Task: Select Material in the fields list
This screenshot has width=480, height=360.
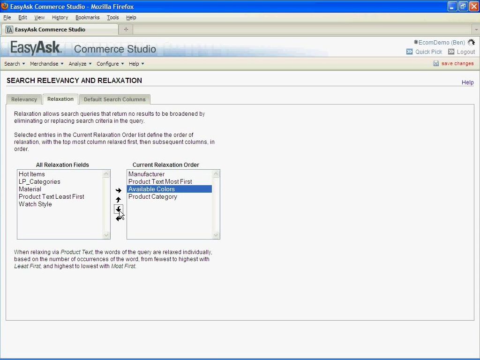Action: (x=60, y=189)
